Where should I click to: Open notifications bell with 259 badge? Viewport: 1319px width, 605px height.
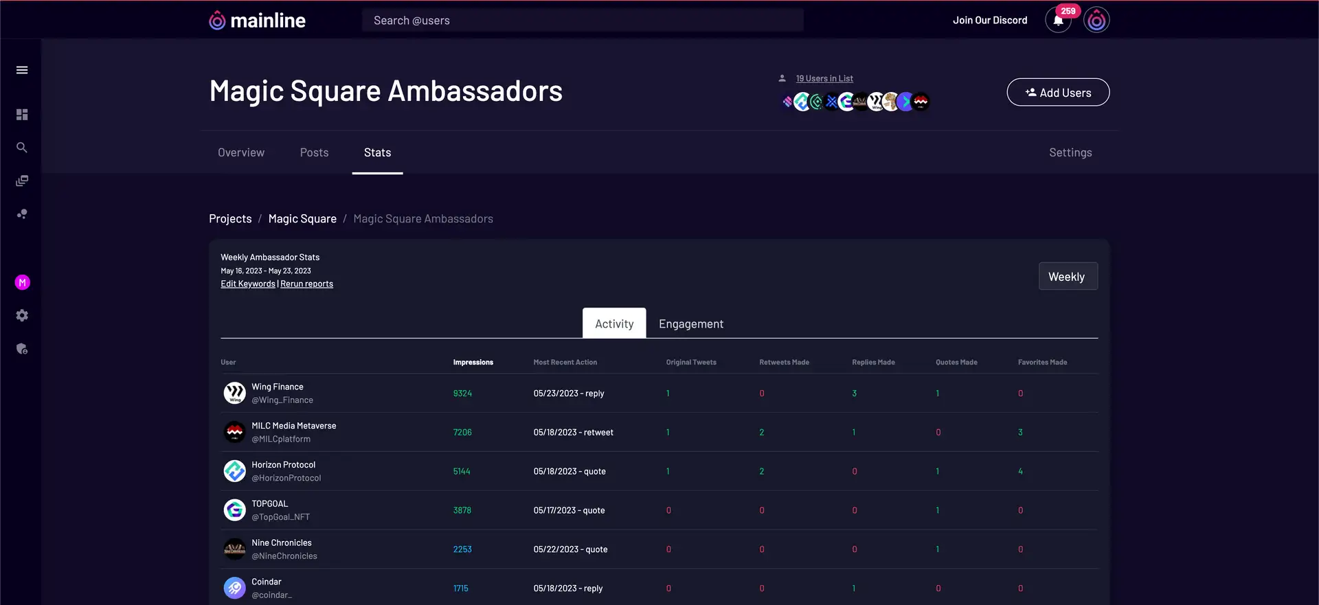(1058, 21)
